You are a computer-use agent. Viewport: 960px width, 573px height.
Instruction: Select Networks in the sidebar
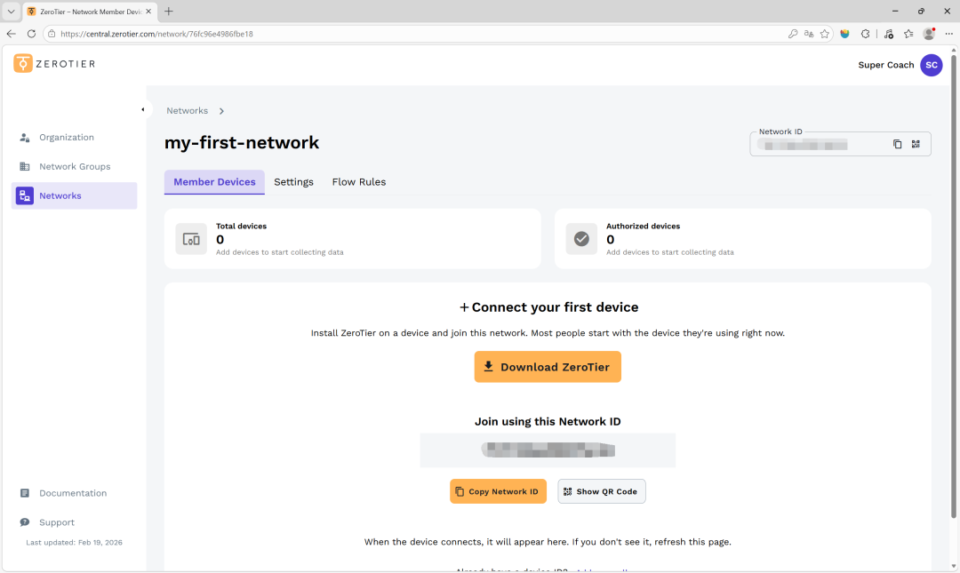point(74,196)
